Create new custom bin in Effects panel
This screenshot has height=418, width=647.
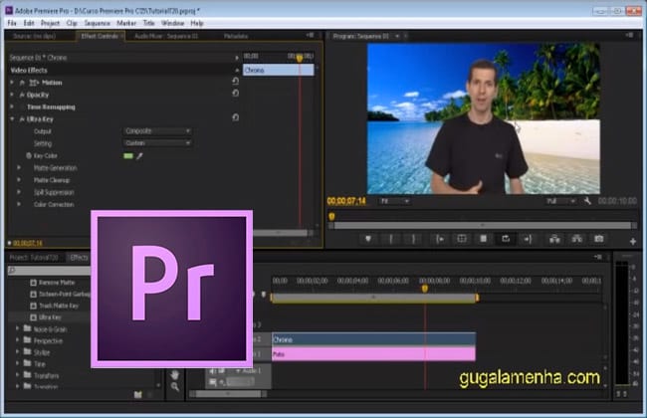pos(137,395)
